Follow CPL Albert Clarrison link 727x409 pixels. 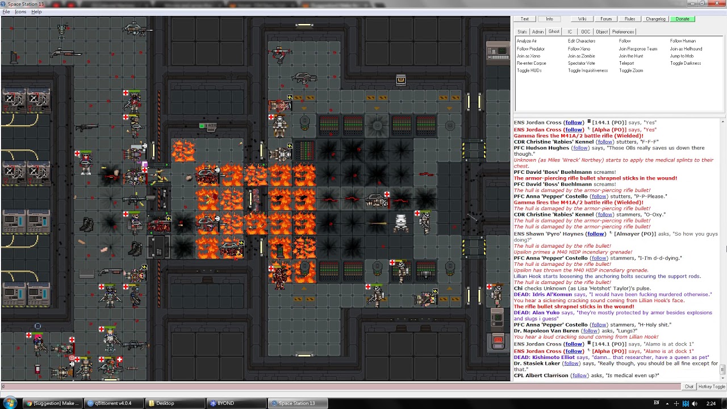click(x=579, y=375)
